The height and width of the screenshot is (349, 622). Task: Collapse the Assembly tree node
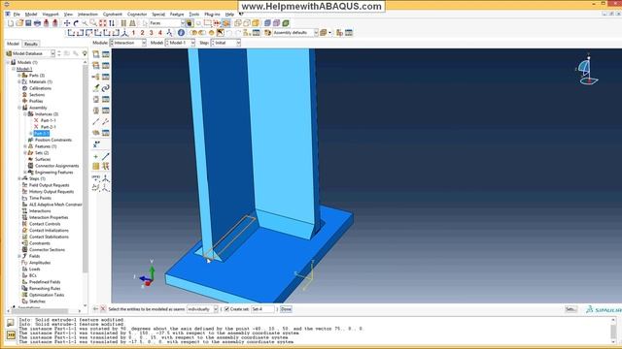click(x=19, y=108)
